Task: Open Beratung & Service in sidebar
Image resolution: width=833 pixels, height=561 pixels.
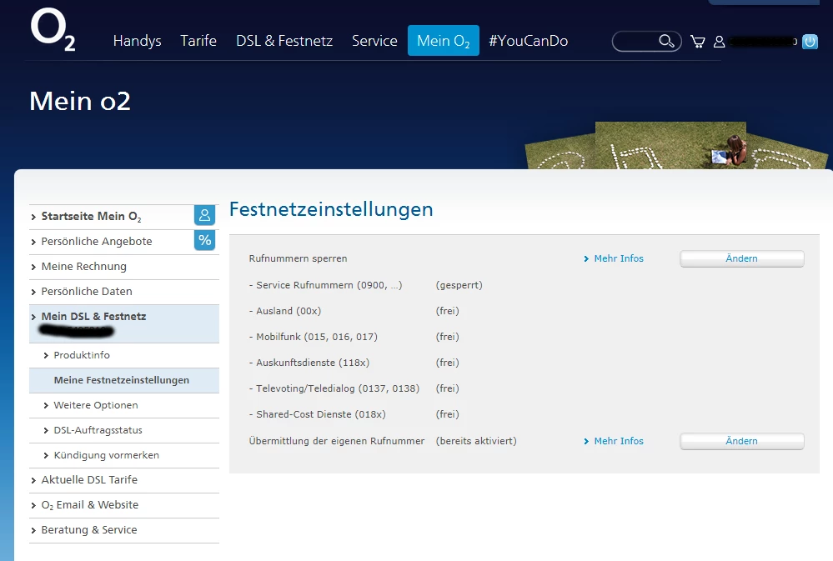Action: click(89, 529)
